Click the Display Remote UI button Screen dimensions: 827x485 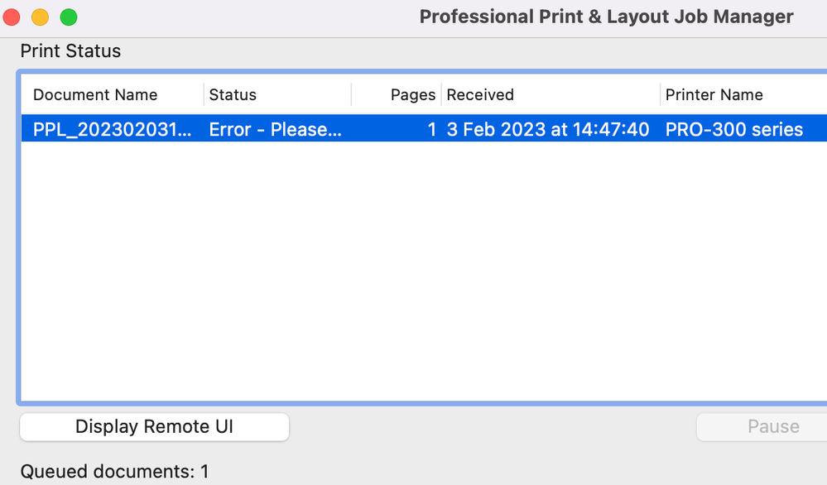point(154,426)
